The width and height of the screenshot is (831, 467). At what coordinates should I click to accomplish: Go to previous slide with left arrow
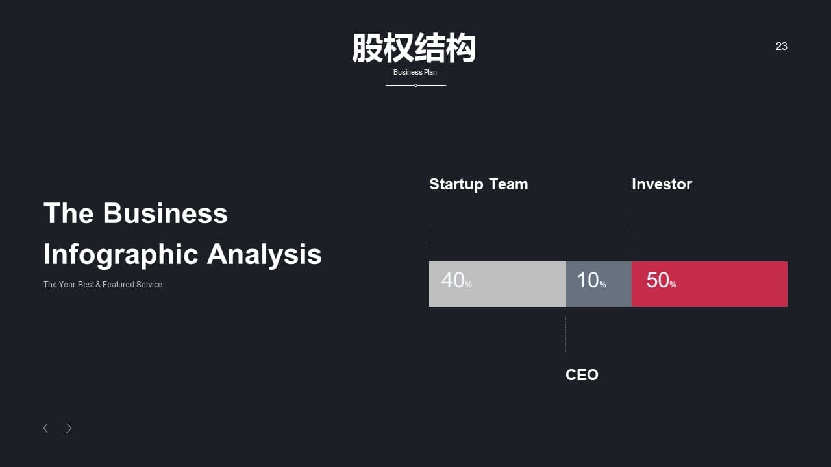45,428
